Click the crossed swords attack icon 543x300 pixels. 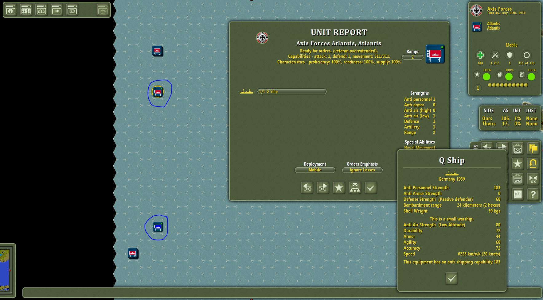point(495,55)
